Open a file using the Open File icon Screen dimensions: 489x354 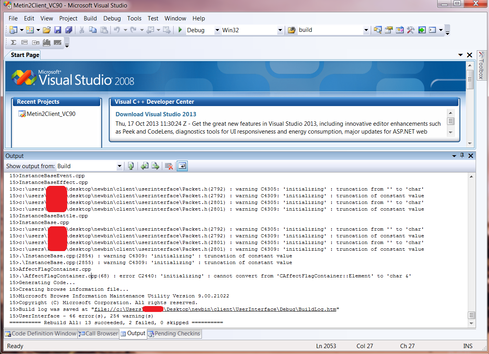[46, 30]
